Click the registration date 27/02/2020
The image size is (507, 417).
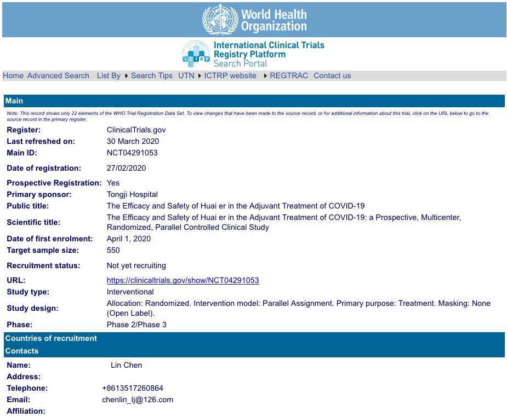pyautogui.click(x=127, y=168)
